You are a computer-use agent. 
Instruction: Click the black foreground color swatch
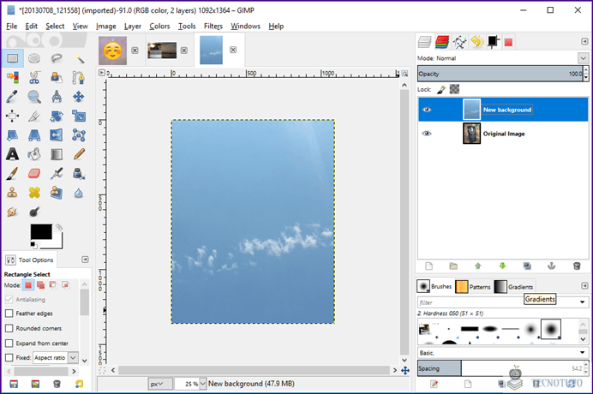(41, 232)
